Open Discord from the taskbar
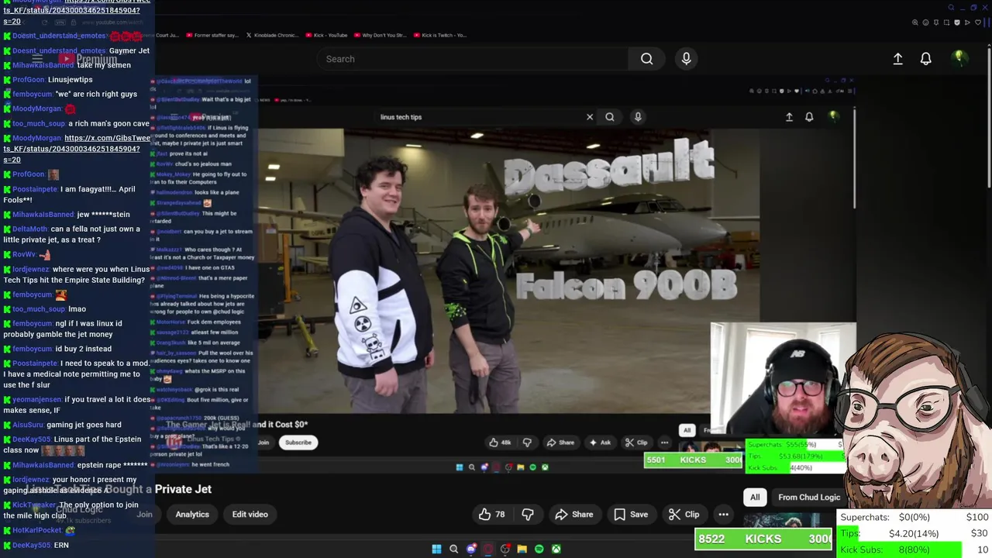 click(471, 549)
